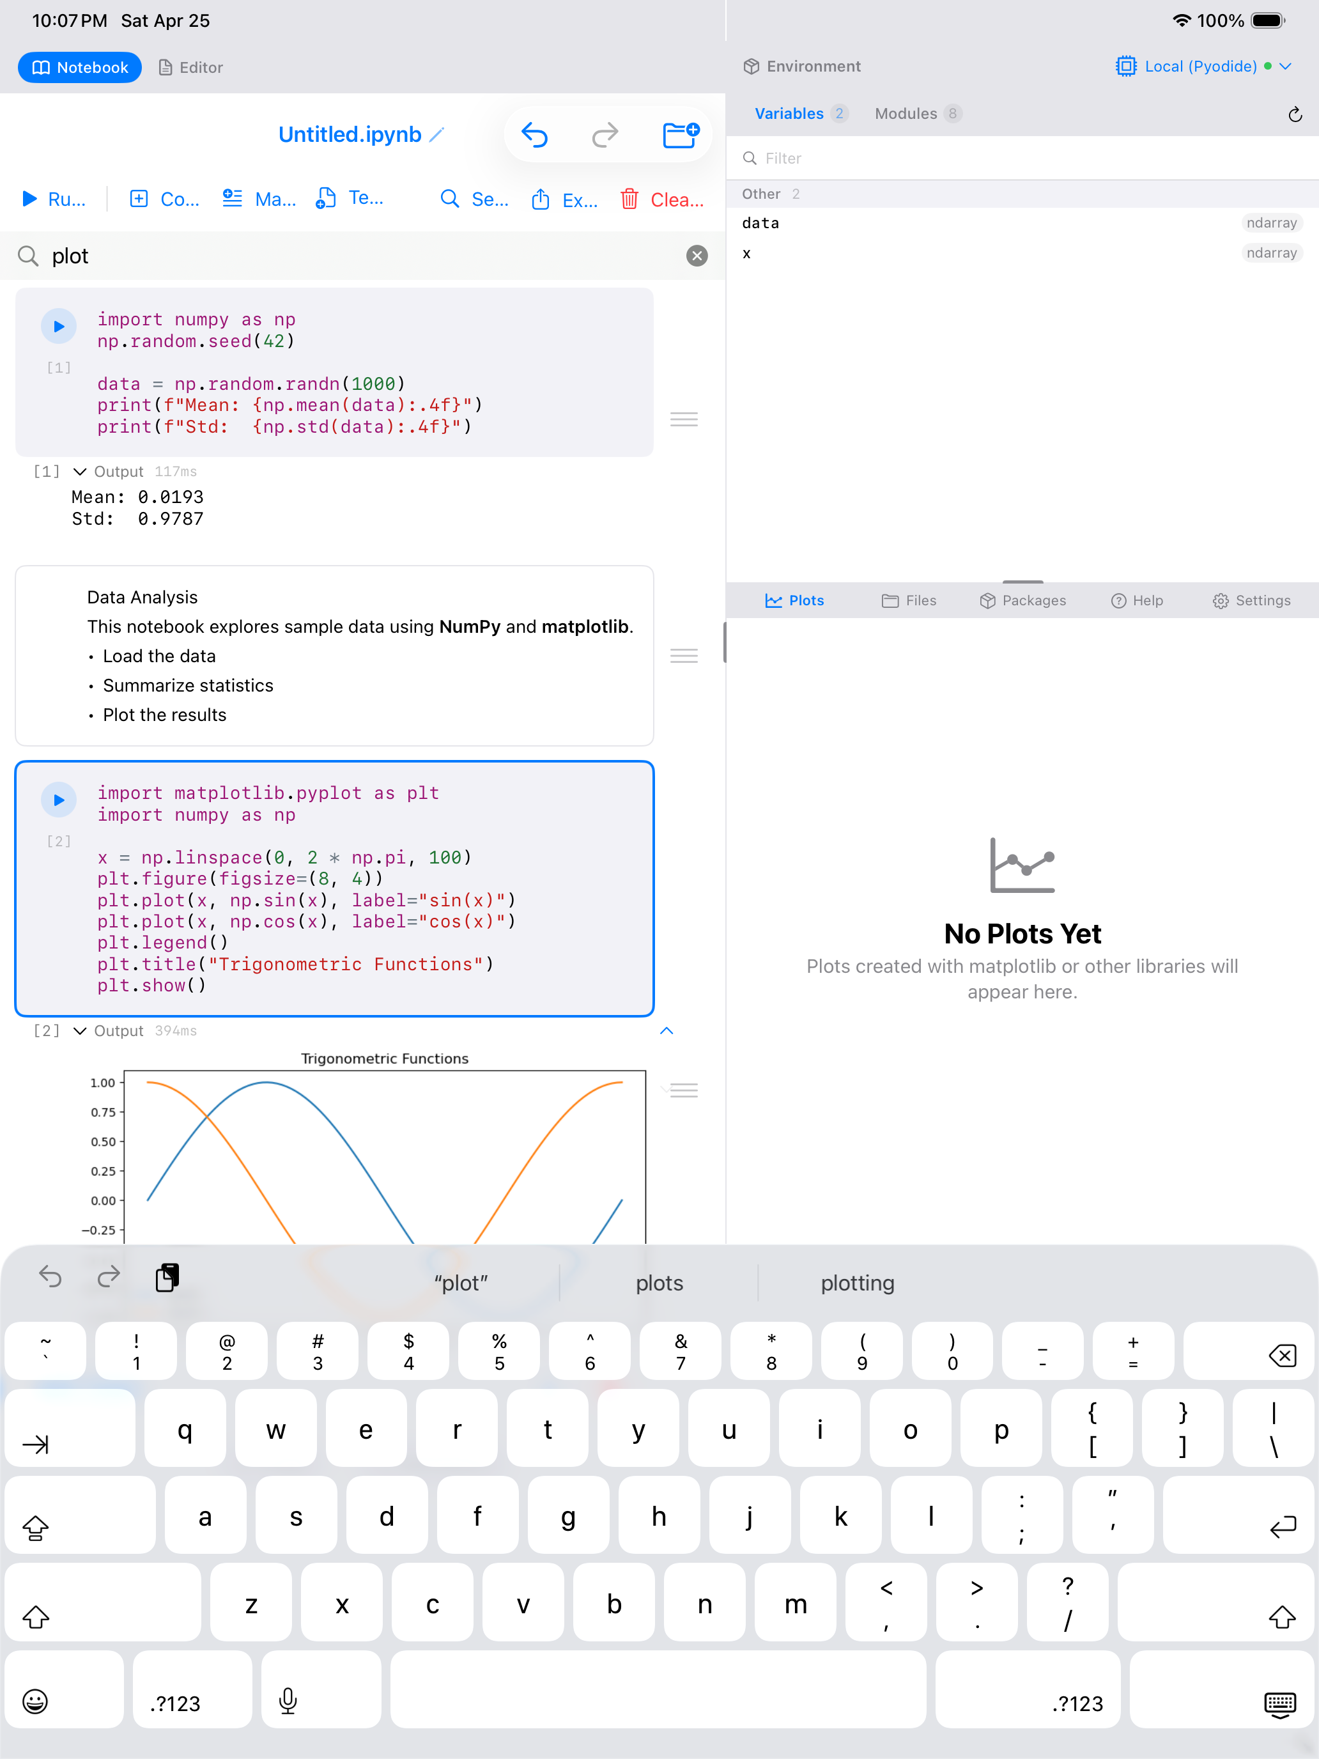Screen dimensions: 1319x1759
Task: Toggle the Se... search toolbar button
Action: pyautogui.click(x=475, y=199)
